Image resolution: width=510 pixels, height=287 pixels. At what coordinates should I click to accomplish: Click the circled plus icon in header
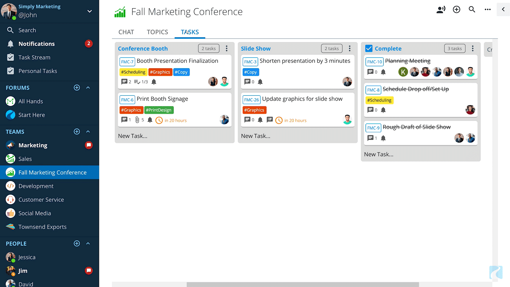[456, 10]
